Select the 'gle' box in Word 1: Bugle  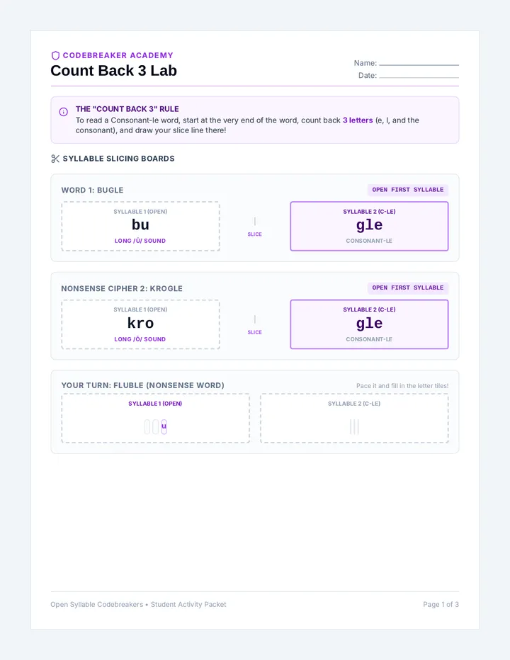369,226
